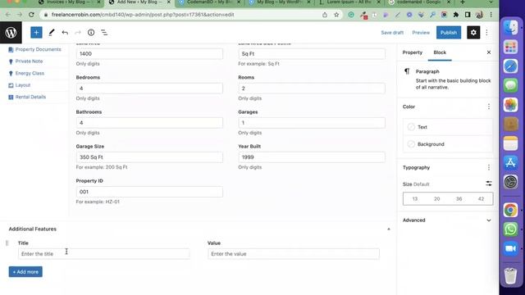This screenshot has height=295, width=525.
Task: Switch to the Invoices browser tab
Action: [x=69, y=2]
